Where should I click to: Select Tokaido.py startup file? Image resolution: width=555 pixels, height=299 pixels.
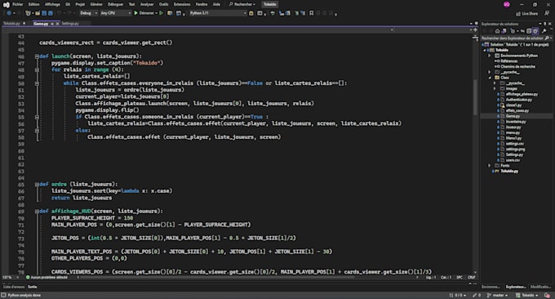[509, 171]
